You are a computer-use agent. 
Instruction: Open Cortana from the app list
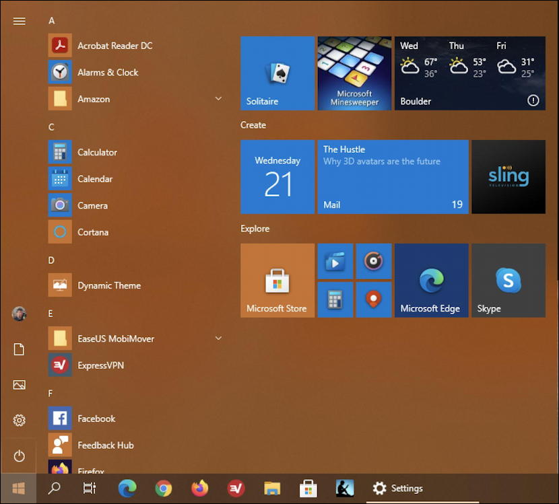(x=92, y=231)
